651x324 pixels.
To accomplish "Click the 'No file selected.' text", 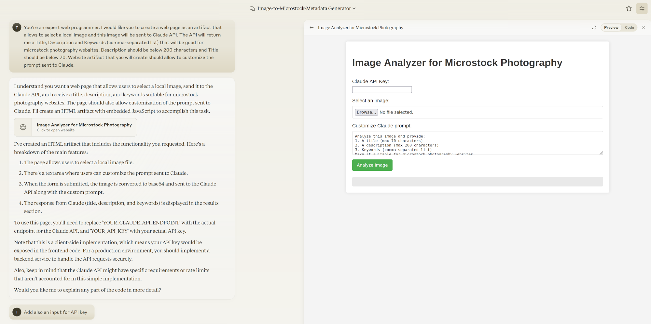I will click(396, 112).
